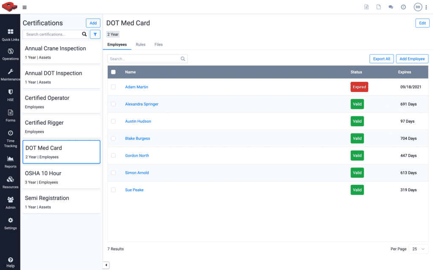Screen dimensions: 433x270
Task: Sort by Status column header
Action: (356, 72)
